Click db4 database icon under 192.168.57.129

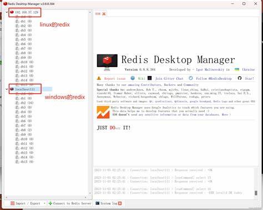coord(17,35)
